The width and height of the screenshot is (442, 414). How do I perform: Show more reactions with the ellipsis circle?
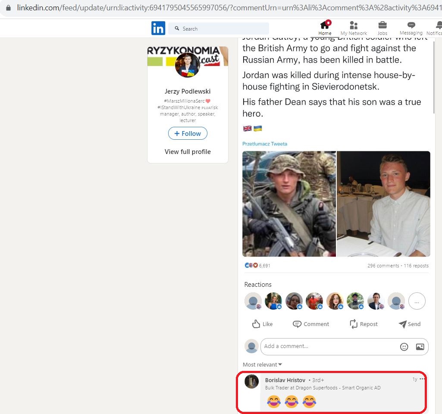click(x=417, y=301)
